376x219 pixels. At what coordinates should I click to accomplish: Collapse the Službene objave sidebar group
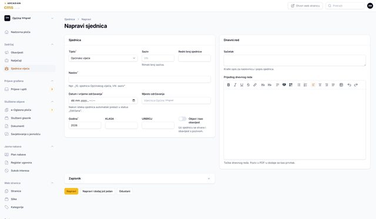[x=52, y=102]
